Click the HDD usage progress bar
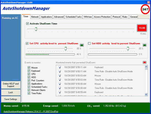This screenshot has width=151, height=114. click(113, 55)
